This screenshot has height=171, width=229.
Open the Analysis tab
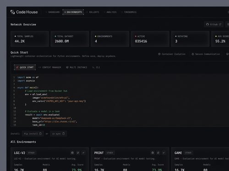(x=110, y=12)
